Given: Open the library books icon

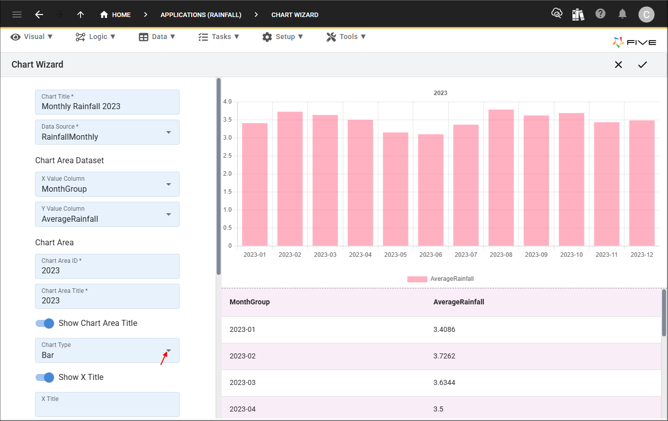Looking at the screenshot, I should [x=578, y=15].
